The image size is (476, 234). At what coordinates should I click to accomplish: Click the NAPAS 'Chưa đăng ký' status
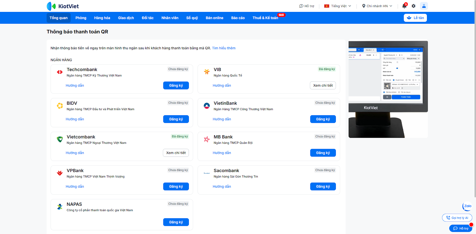tap(178, 204)
